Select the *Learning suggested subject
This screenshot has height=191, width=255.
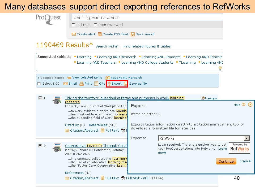pyautogui.click(x=187, y=62)
